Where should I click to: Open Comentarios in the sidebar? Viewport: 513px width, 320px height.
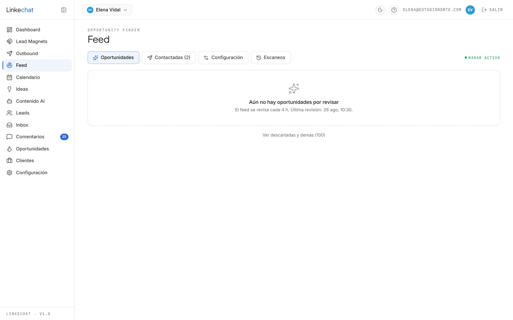point(37,137)
